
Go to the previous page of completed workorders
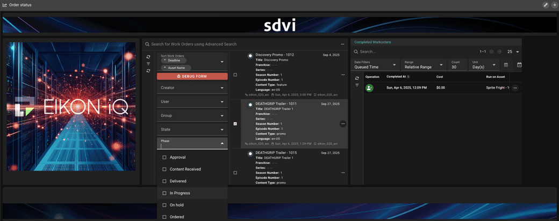(492, 51)
